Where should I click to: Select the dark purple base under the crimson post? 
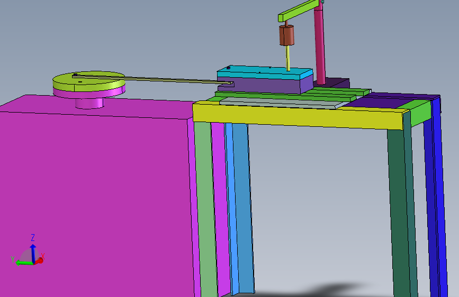tap(337, 83)
